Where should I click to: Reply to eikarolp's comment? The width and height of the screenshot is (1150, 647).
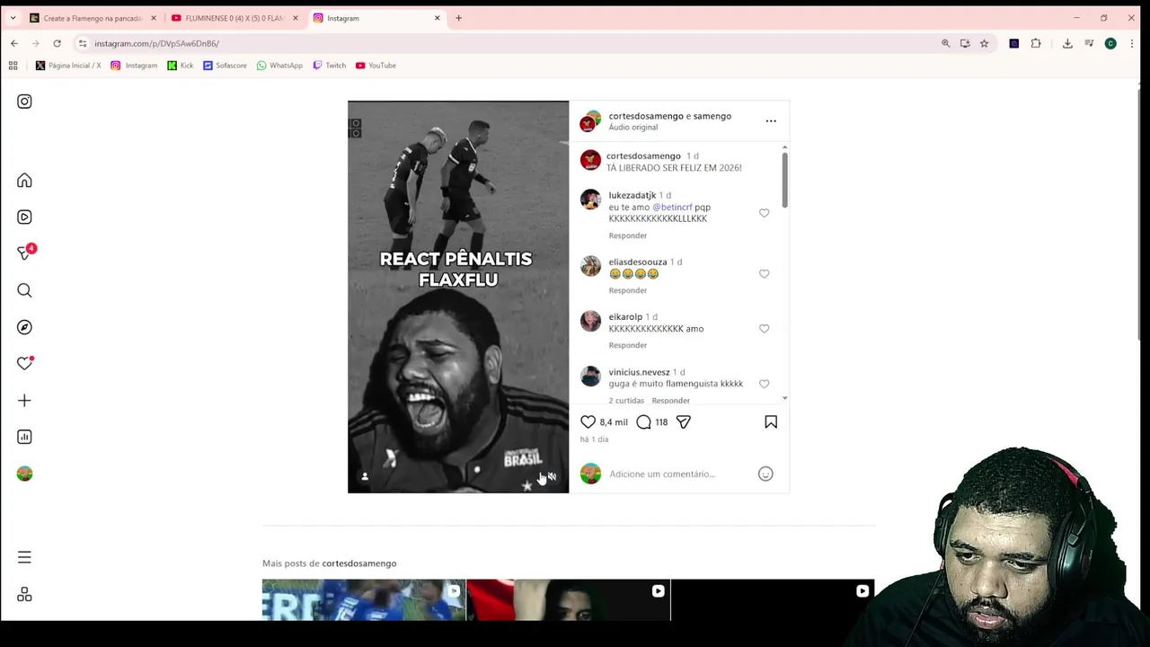click(627, 345)
